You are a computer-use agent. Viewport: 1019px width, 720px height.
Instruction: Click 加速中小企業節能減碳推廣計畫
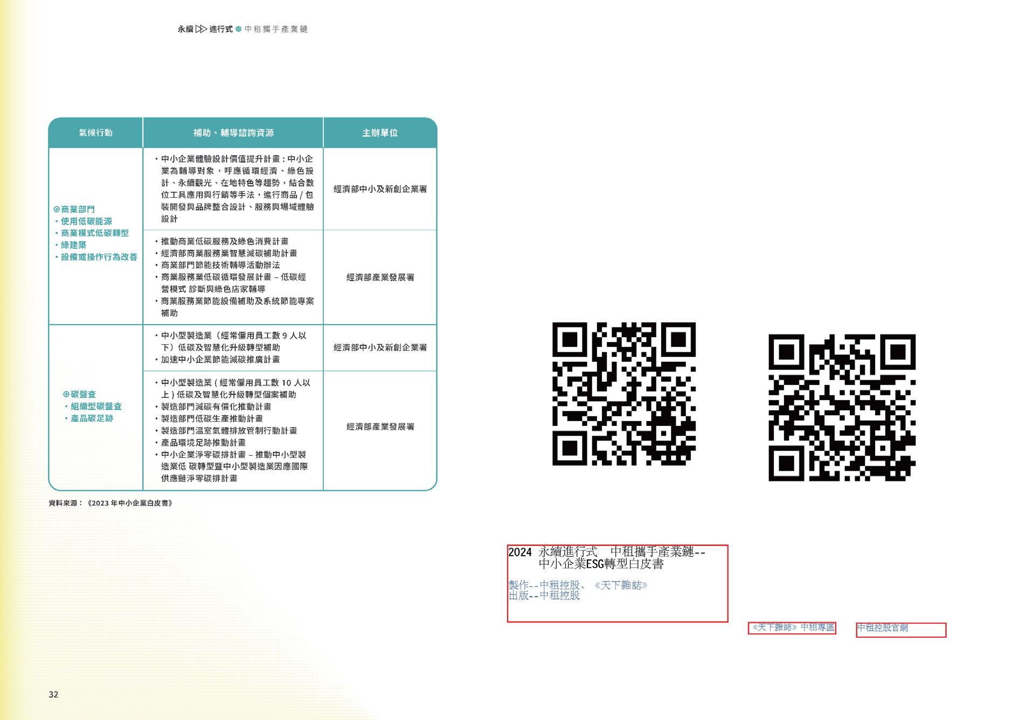click(217, 359)
